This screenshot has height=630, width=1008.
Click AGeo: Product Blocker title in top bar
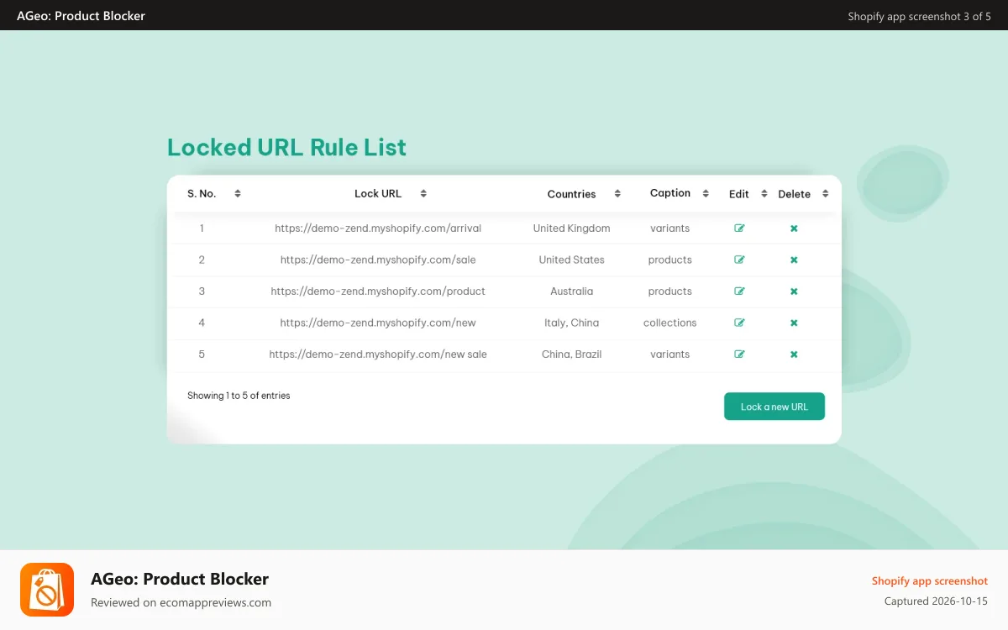click(x=81, y=16)
